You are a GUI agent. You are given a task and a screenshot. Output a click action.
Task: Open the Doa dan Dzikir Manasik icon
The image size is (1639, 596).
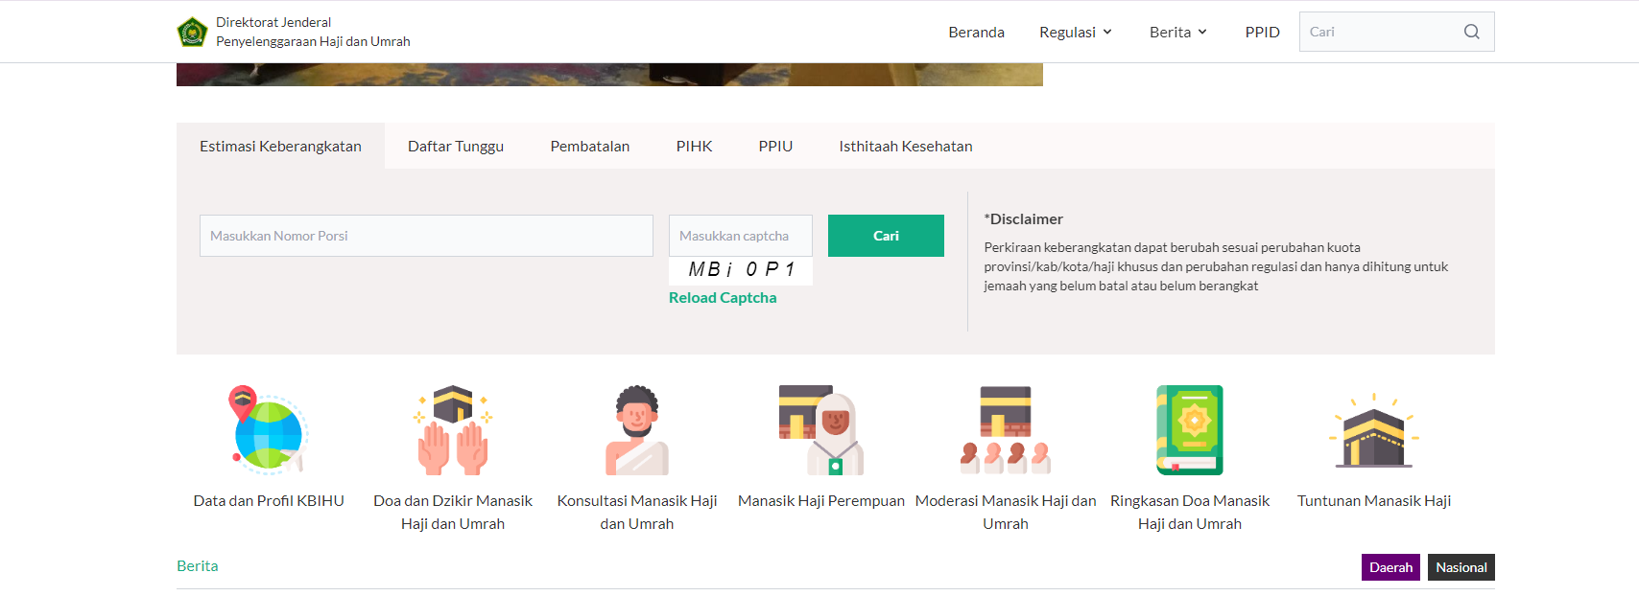pyautogui.click(x=453, y=430)
